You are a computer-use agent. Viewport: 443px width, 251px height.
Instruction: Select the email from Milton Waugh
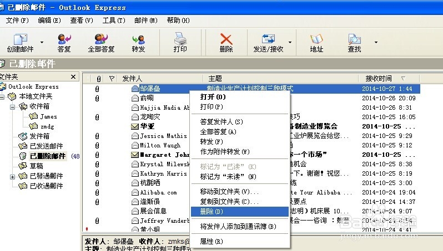click(x=160, y=145)
